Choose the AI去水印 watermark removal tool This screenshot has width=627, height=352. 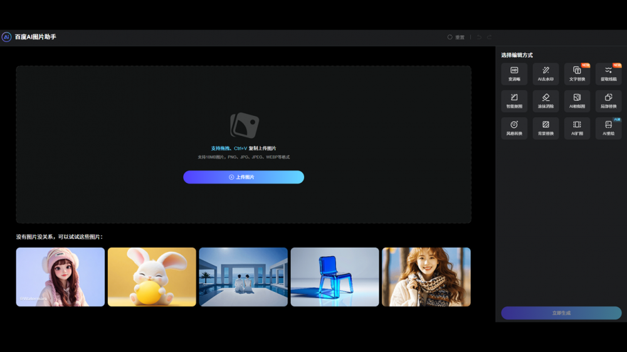click(x=545, y=74)
